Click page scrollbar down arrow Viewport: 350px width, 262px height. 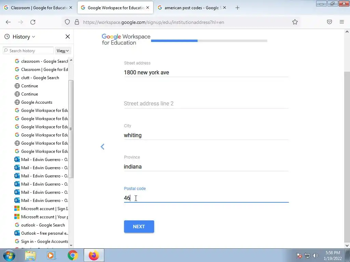click(347, 246)
